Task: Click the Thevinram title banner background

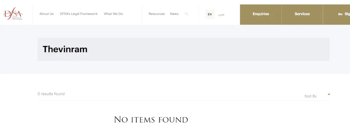Action: click(x=183, y=49)
